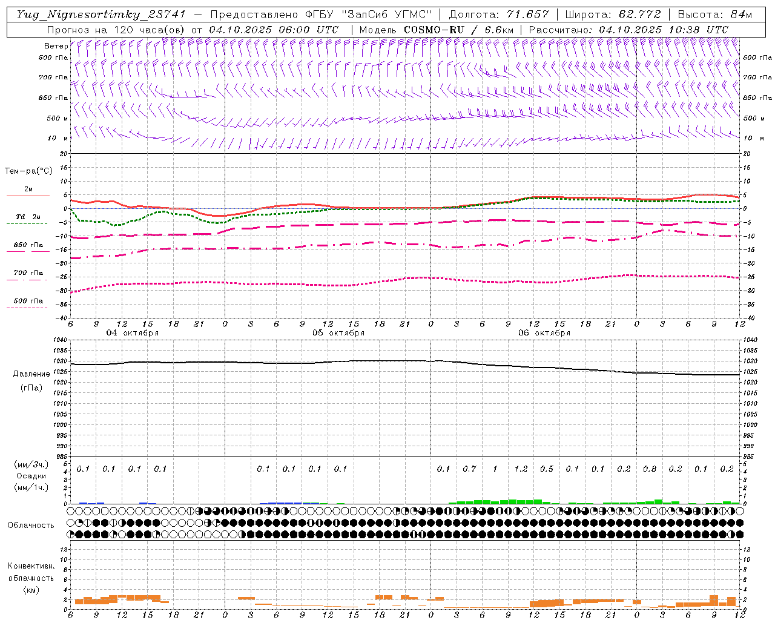Click the Осадки panel label
Image resolution: width=775 pixels, height=620 pixels.
31,476
